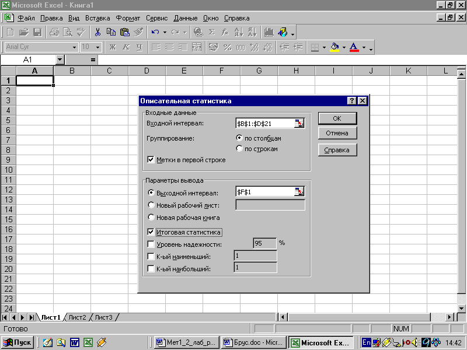467x350 pixels.
Task: Select grouping 'по строкам' radio
Action: point(239,148)
